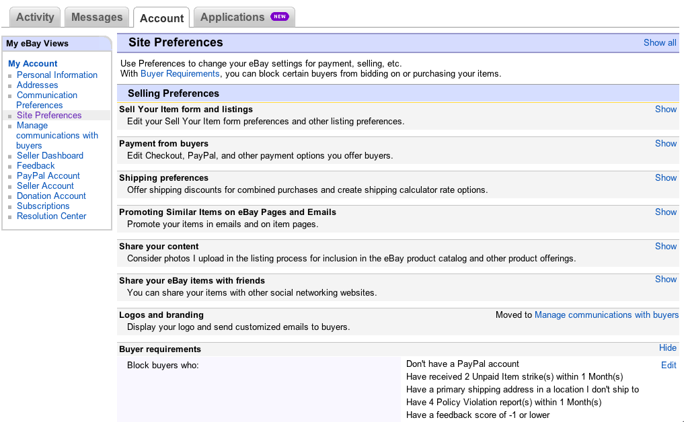The height and width of the screenshot is (422, 684).
Task: Click the My Account heading link
Action: coord(33,63)
